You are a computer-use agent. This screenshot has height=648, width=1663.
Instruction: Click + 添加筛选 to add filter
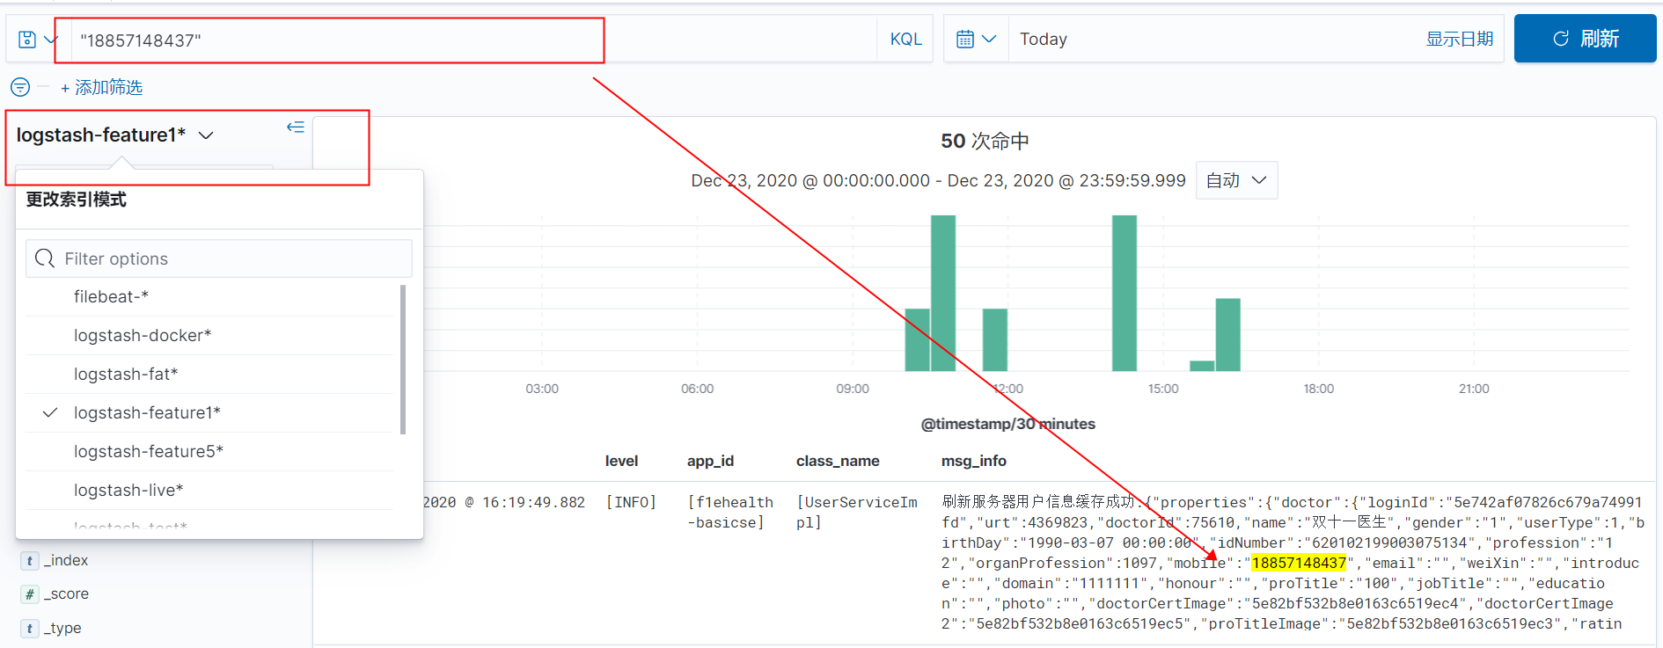pos(101,88)
